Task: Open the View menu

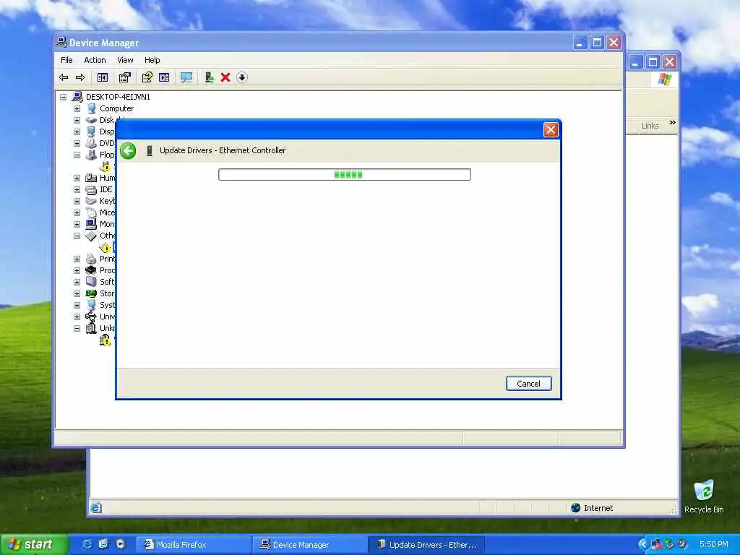Action: 125,60
